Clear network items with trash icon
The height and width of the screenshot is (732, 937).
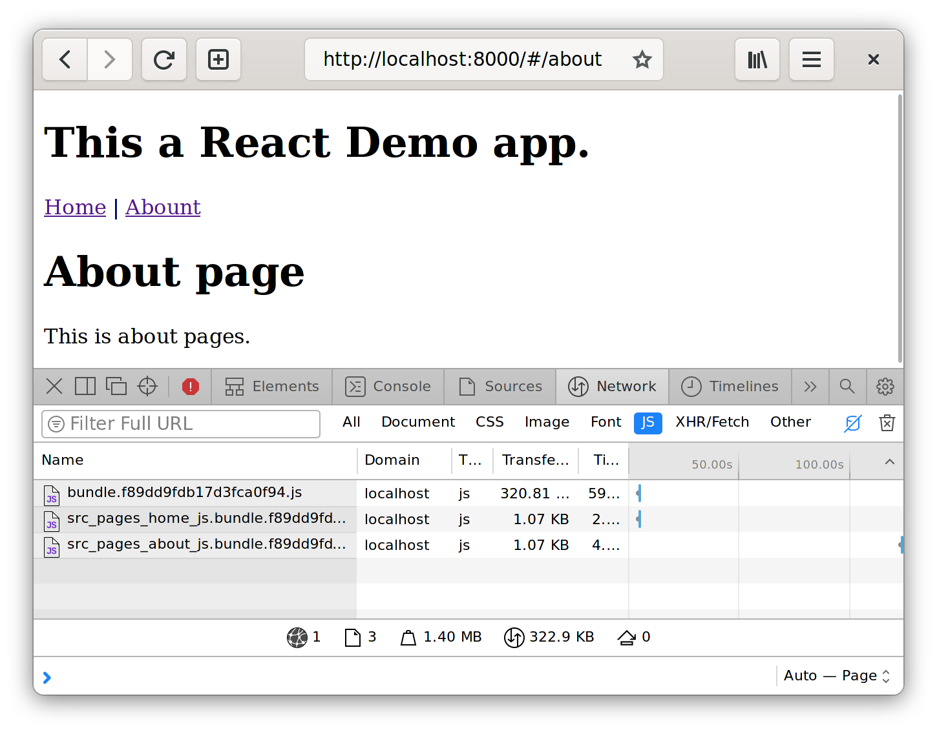click(x=887, y=423)
